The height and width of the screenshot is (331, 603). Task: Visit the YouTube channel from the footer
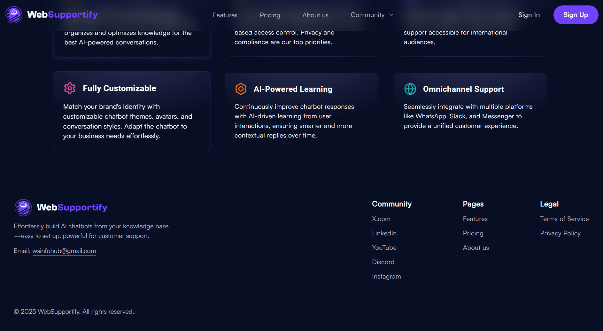[384, 248]
